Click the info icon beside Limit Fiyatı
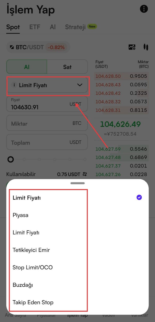Viewport: 155px width, 322px height. click(x=14, y=85)
